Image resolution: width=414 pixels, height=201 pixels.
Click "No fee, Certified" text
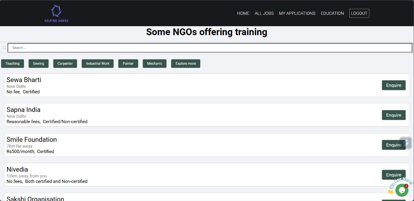click(x=23, y=92)
